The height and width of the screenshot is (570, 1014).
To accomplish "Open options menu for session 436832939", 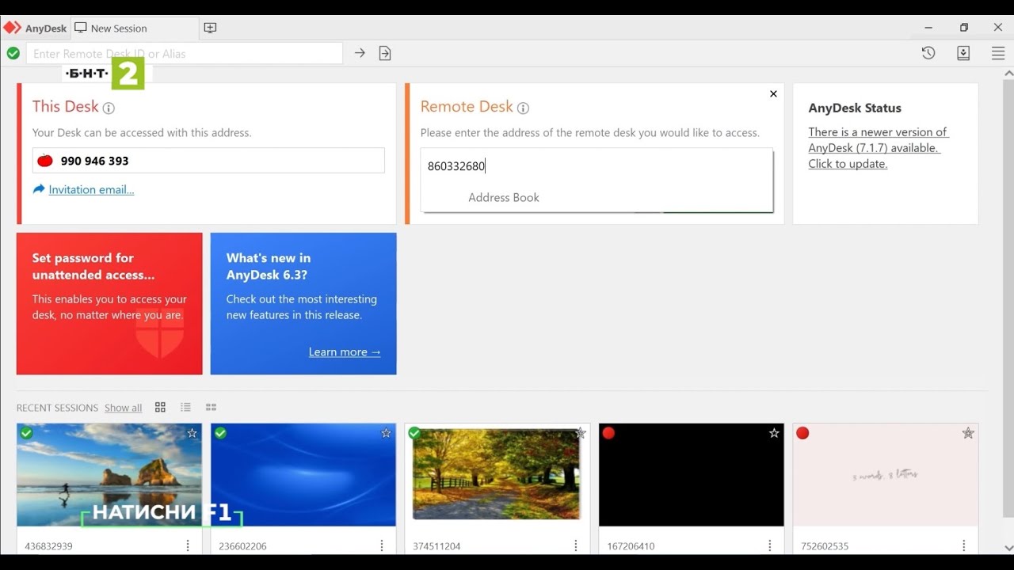I will coord(188,545).
